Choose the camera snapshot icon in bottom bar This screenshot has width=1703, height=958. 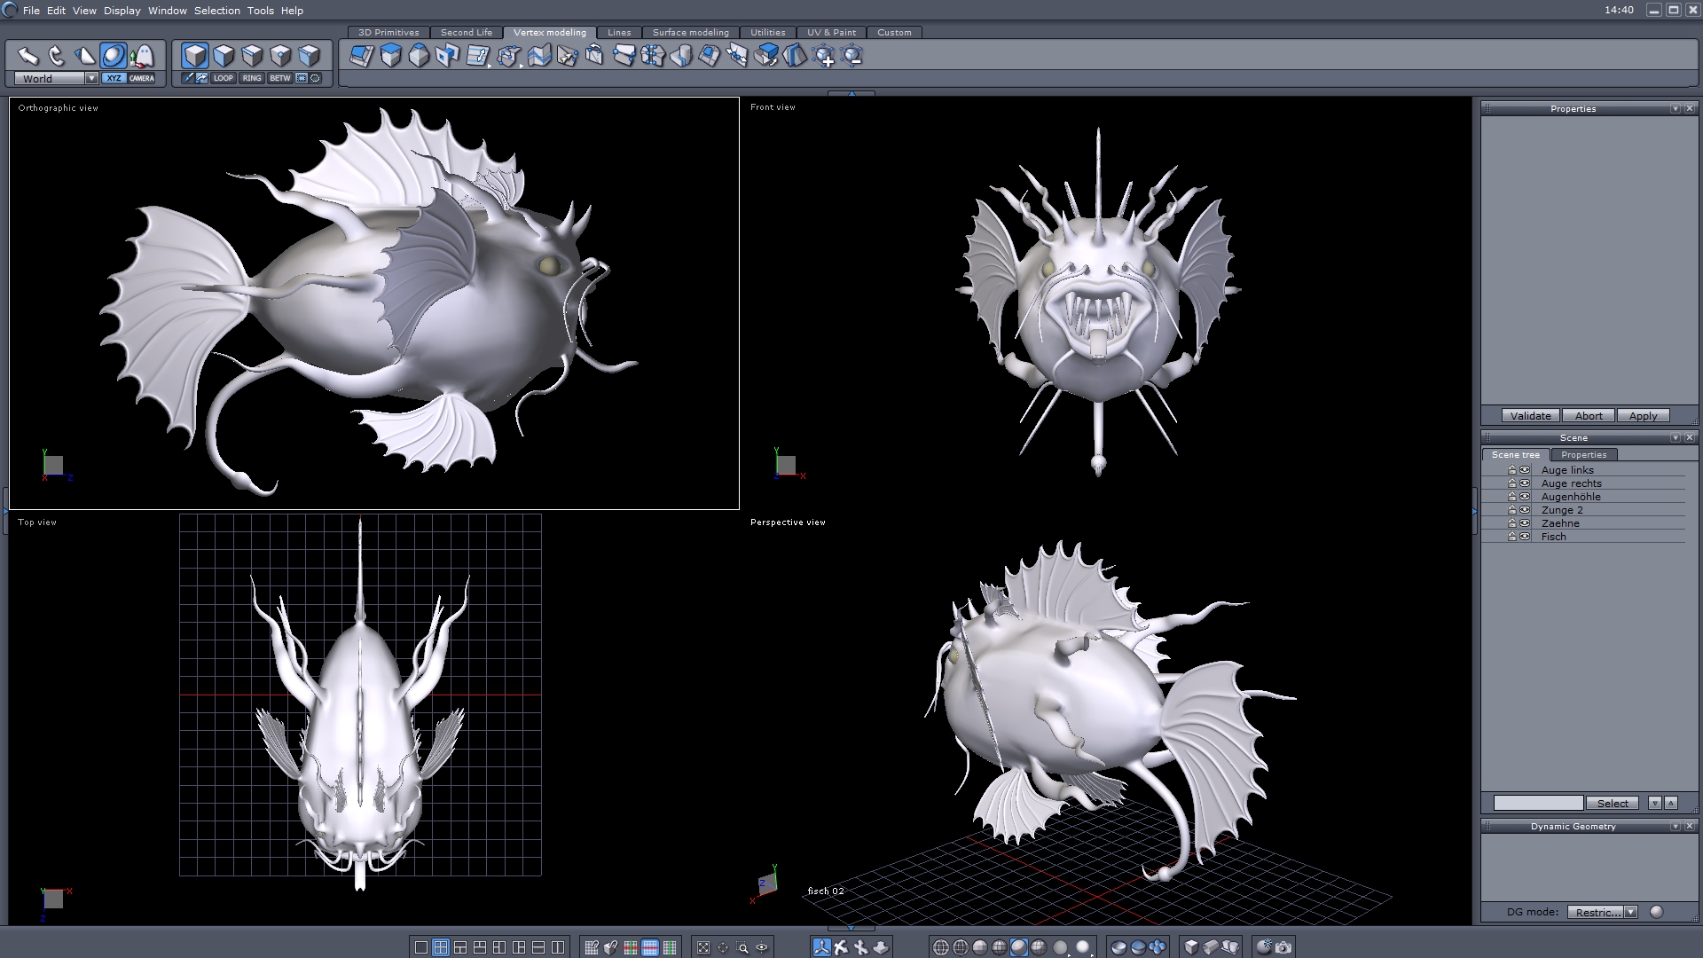pyautogui.click(x=1283, y=947)
